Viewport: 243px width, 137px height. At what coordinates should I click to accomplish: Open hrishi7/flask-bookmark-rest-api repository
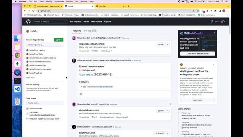43,58
